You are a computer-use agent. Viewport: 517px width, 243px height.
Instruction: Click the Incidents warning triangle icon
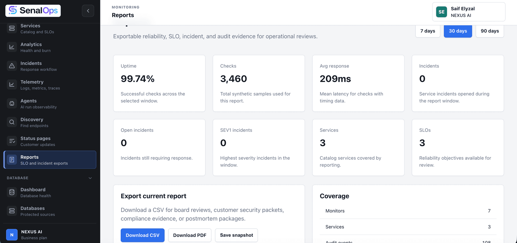click(x=12, y=66)
